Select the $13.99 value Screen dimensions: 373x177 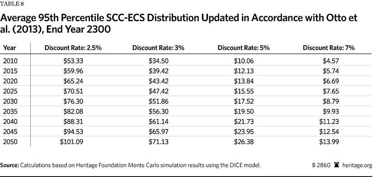pos(329,142)
